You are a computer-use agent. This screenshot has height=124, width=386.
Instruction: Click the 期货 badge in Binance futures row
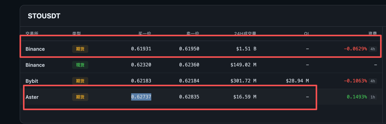[x=80, y=49]
